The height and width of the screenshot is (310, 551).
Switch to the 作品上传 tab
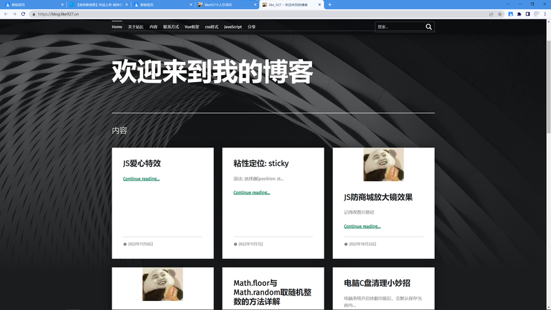pos(98,5)
